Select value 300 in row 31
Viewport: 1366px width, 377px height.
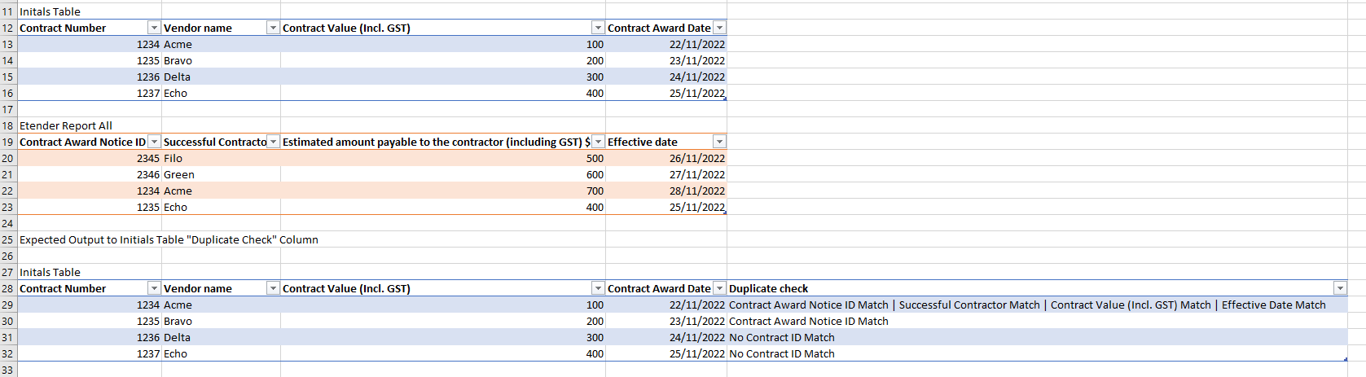tap(443, 337)
